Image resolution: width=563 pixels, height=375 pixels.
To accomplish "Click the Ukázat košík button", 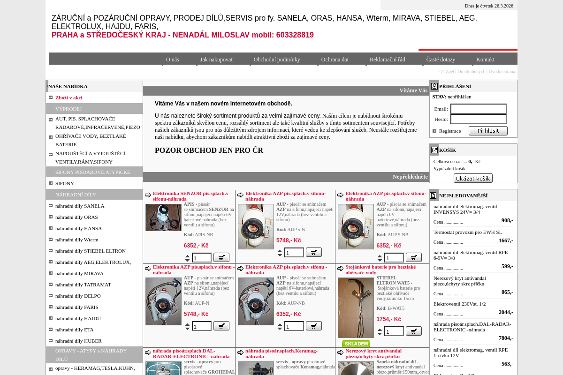I will (x=473, y=178).
